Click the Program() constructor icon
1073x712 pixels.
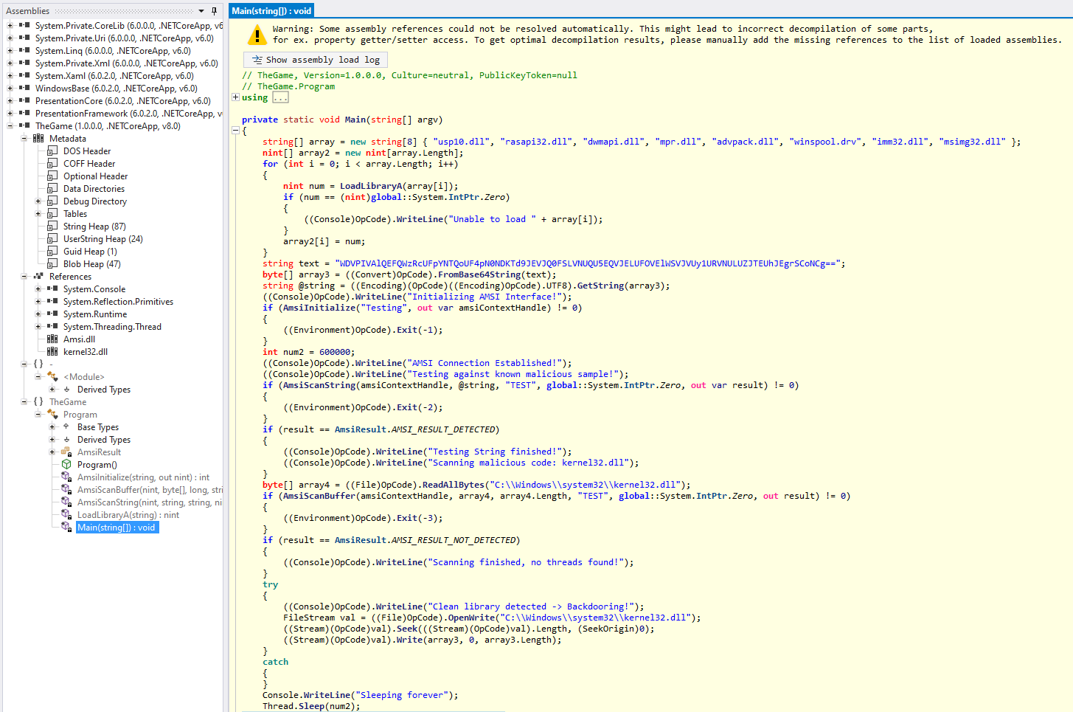coord(66,464)
